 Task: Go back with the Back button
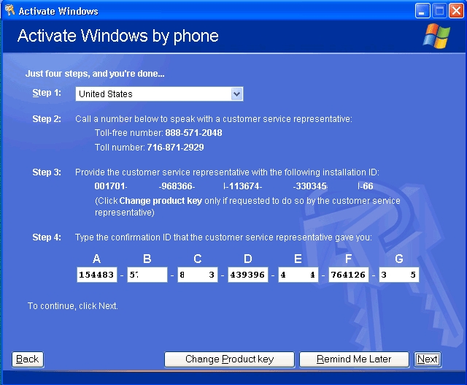[x=28, y=359]
